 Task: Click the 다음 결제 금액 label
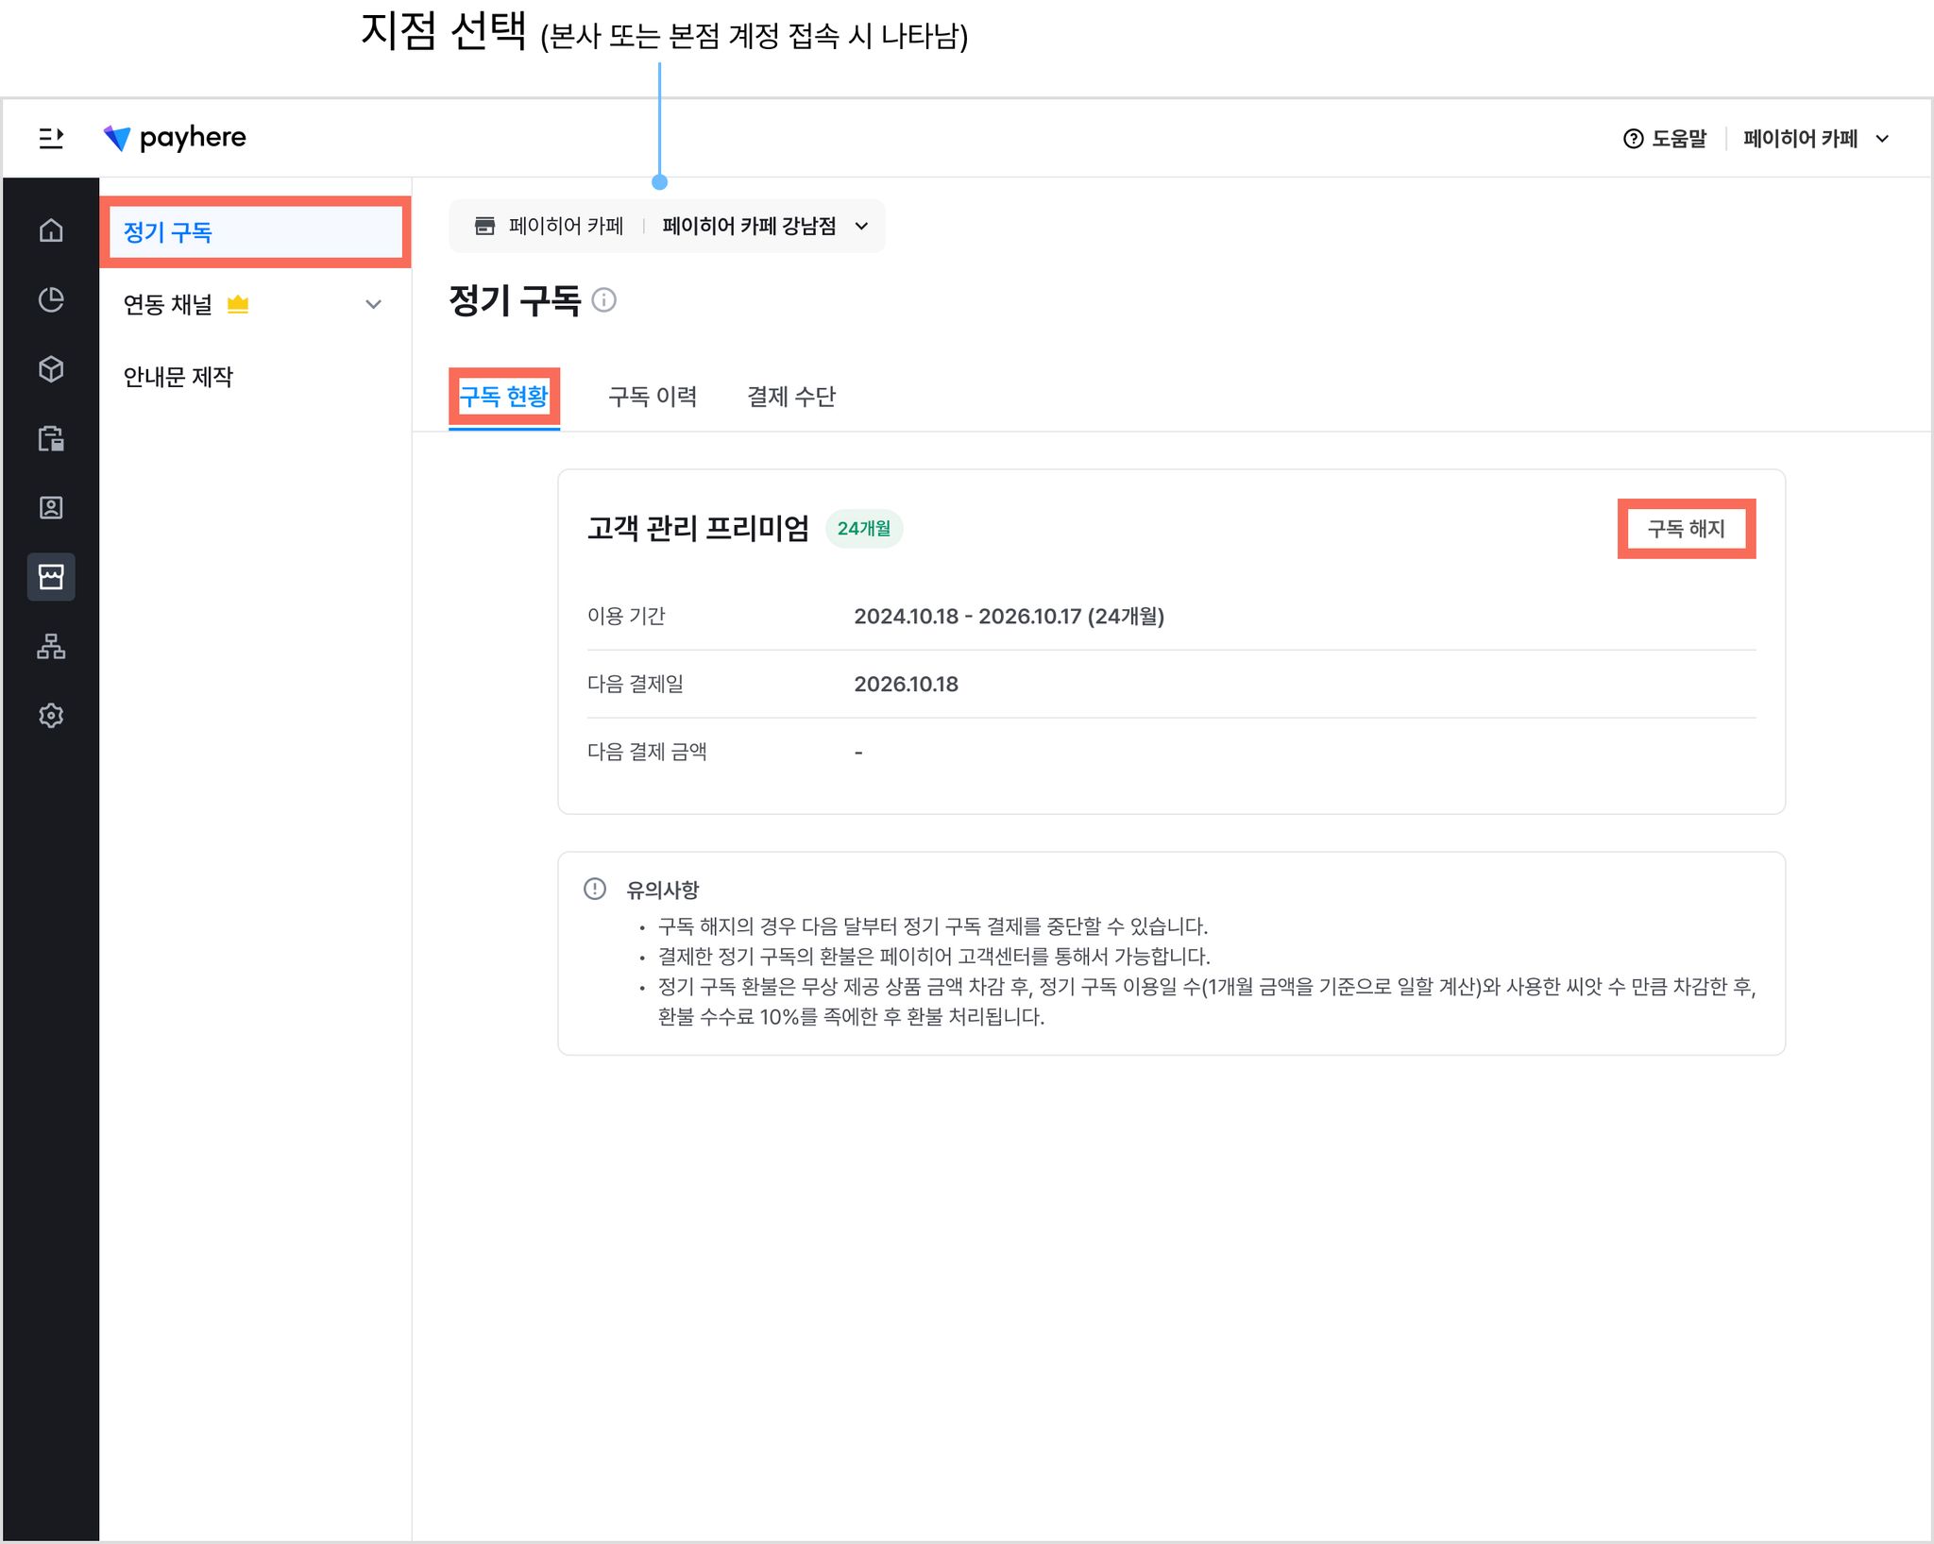647,753
